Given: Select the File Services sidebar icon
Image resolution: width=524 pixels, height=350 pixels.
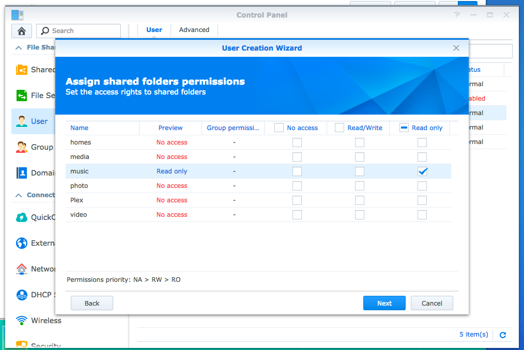Looking at the screenshot, I should [22, 96].
